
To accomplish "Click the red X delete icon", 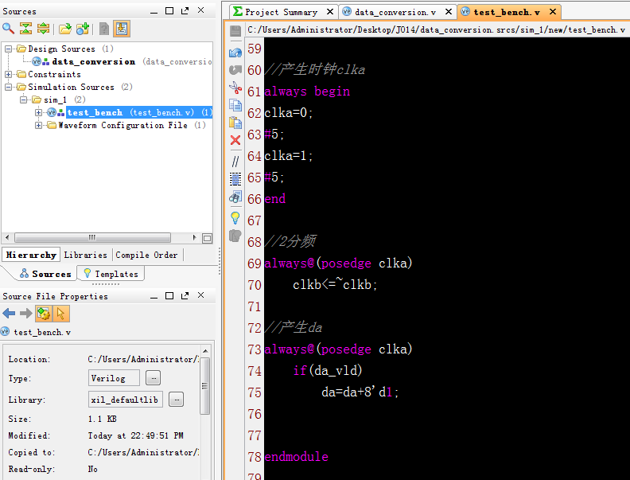I will pyautogui.click(x=235, y=140).
